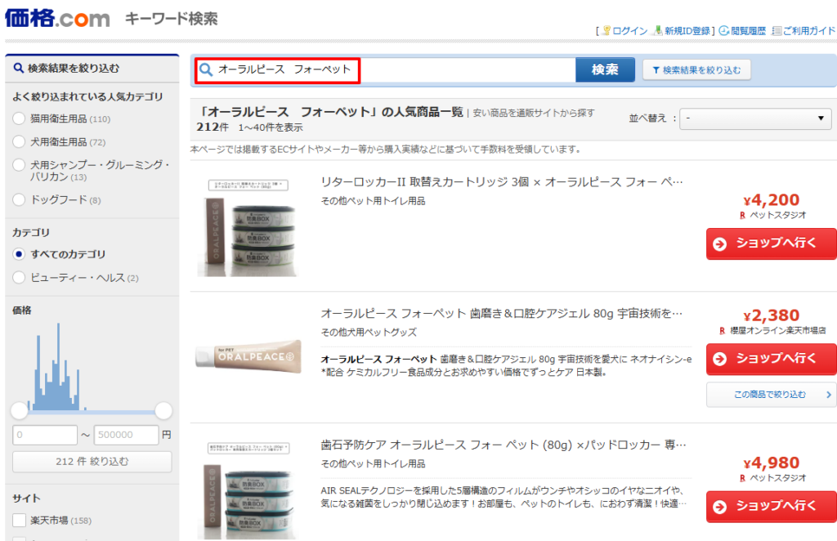Click Rakuten R icon beside ¥4,200 ペットスタジオ

point(742,215)
